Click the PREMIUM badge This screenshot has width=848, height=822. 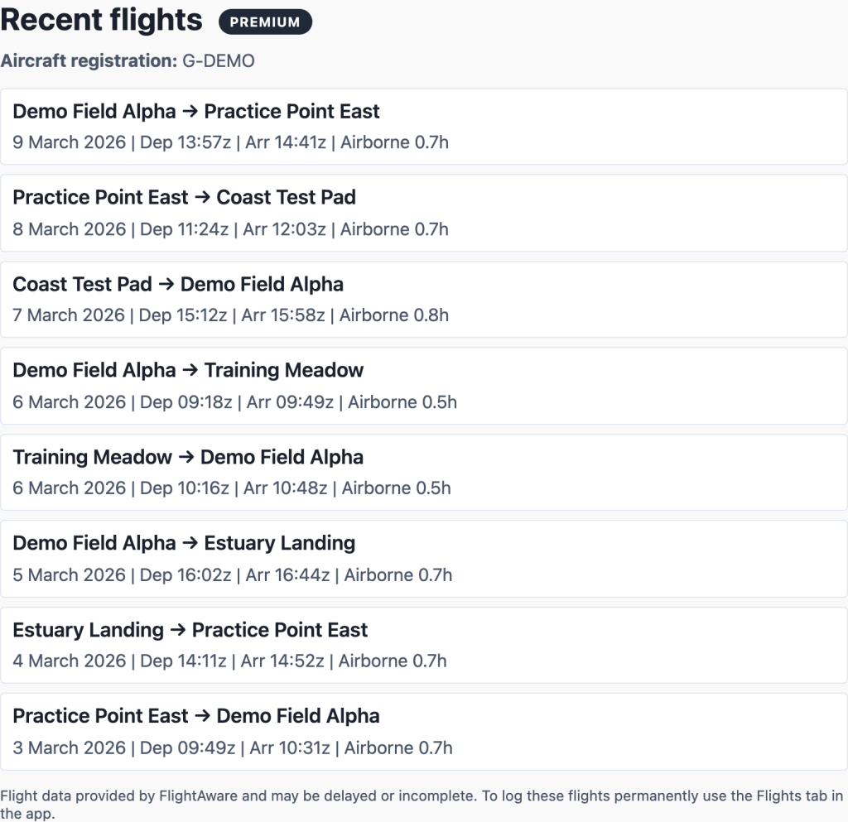(x=265, y=22)
